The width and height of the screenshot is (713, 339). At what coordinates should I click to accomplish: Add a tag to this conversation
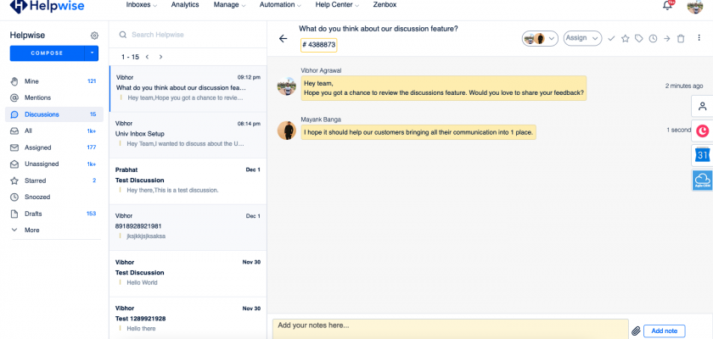pos(639,39)
